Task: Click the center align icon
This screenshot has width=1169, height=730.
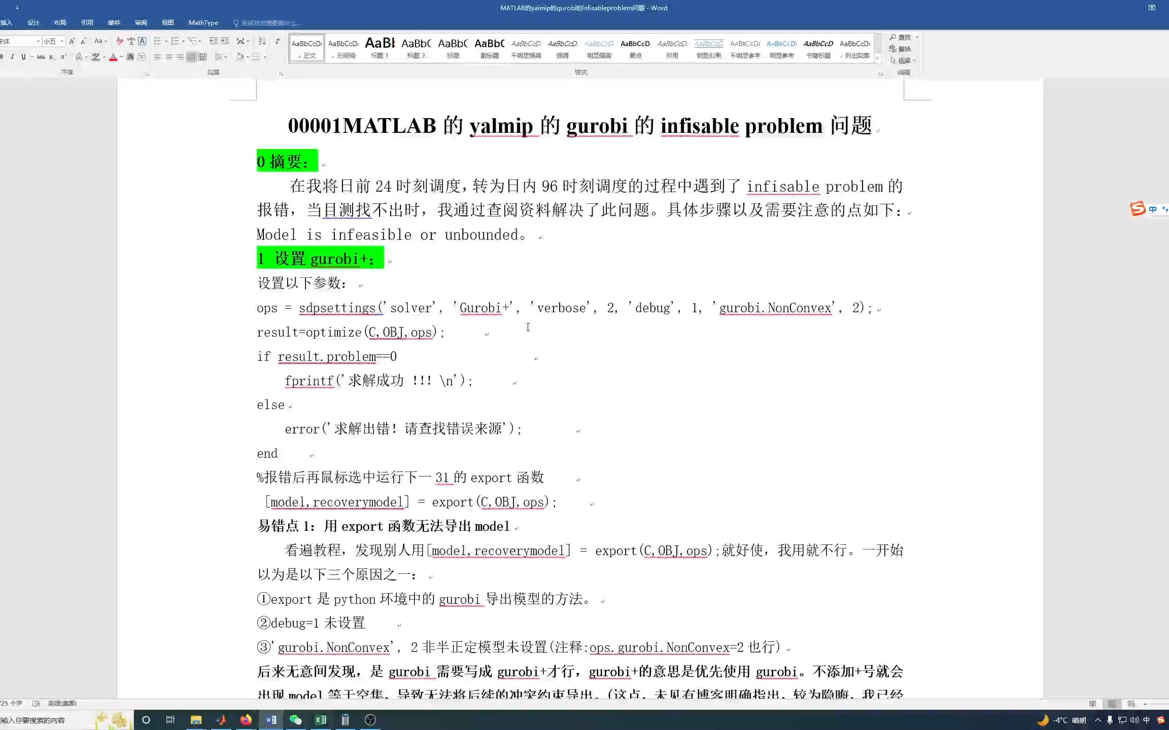Action: (169, 57)
